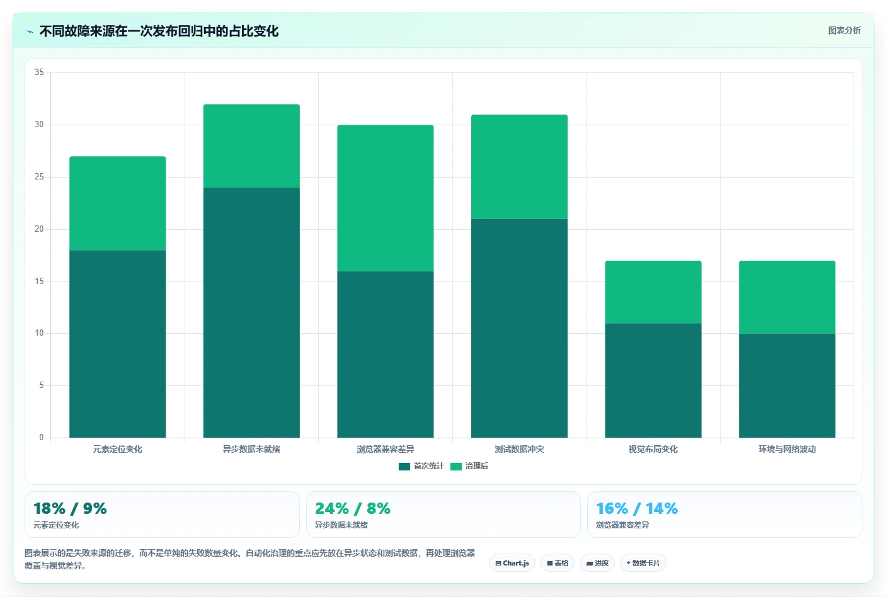
Task: Click the dark bar segment for 浏览器兼容差异
Action: (x=386, y=355)
